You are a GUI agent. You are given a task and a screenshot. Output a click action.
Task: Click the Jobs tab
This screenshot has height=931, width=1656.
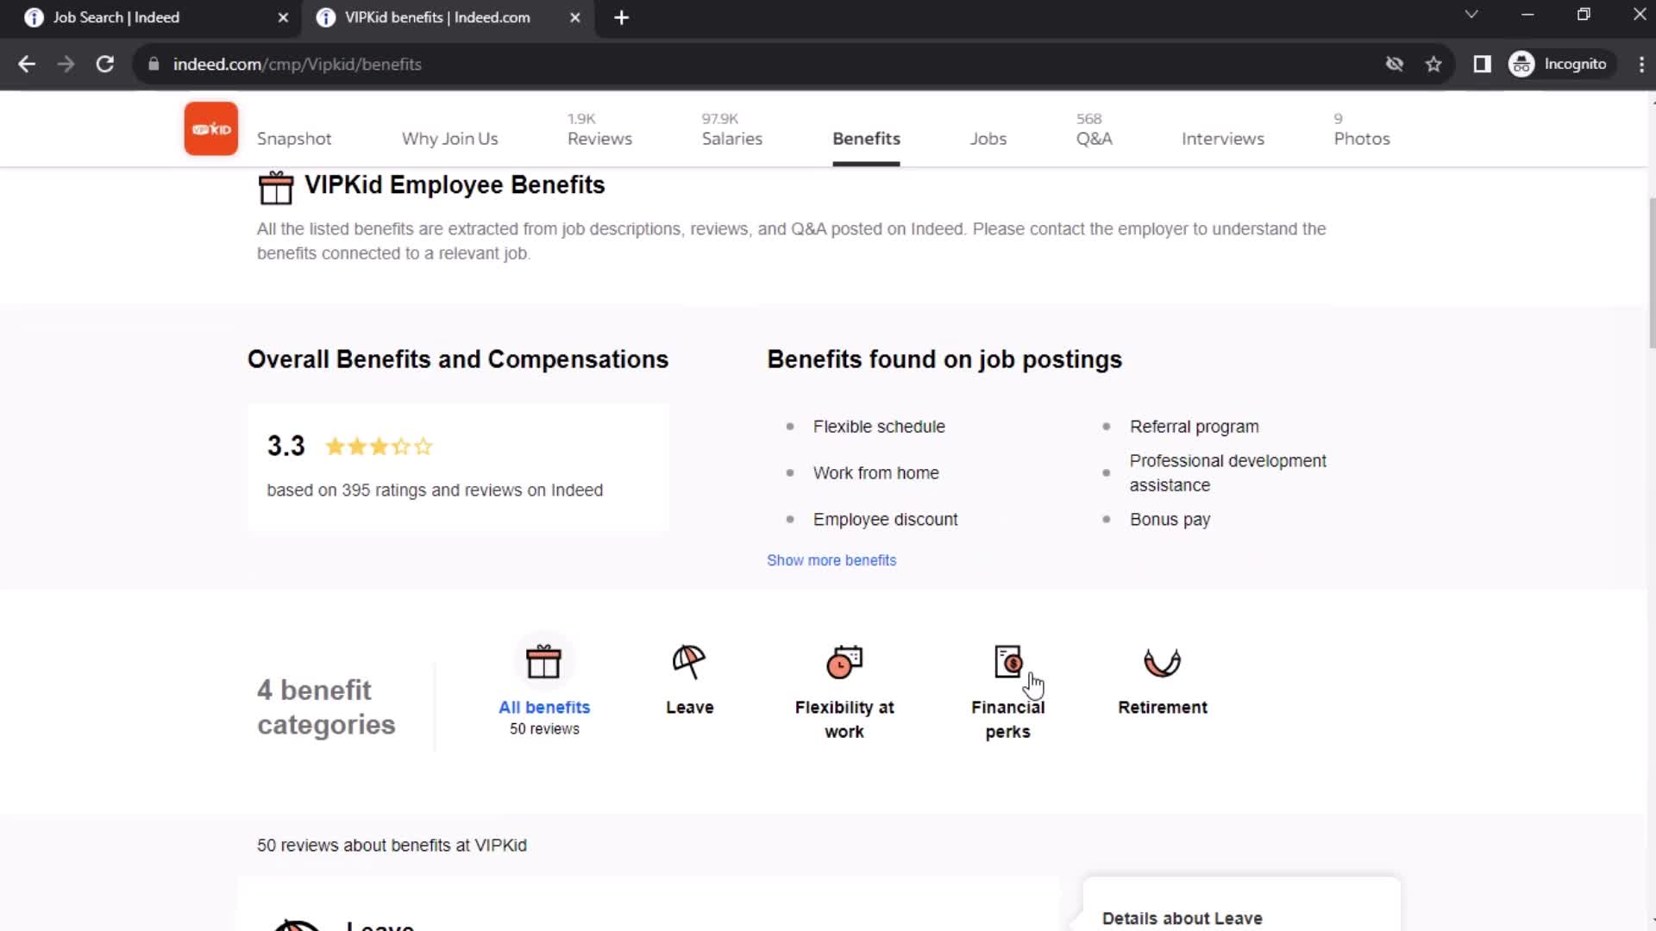[988, 138]
